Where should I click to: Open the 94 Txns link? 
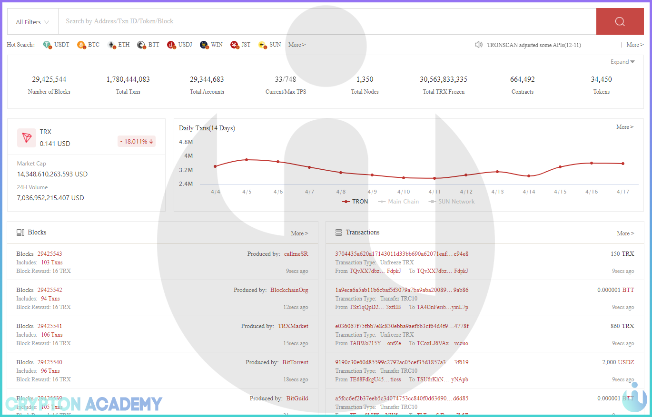pyautogui.click(x=50, y=299)
